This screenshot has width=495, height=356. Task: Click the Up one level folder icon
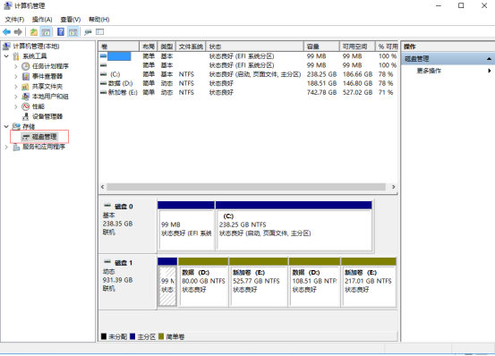33,32
